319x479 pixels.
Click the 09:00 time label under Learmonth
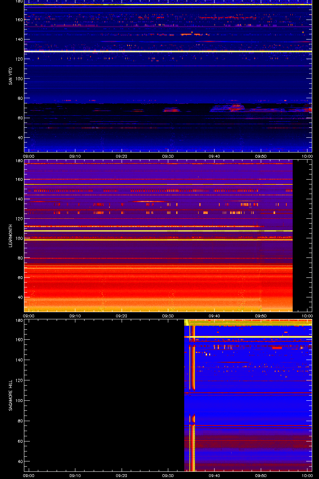(29, 316)
